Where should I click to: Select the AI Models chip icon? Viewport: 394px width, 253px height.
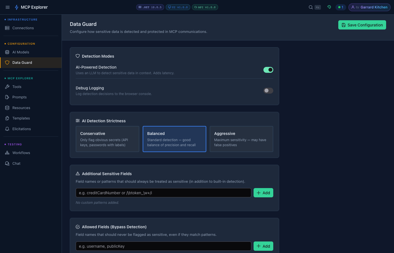pyautogui.click(x=8, y=52)
